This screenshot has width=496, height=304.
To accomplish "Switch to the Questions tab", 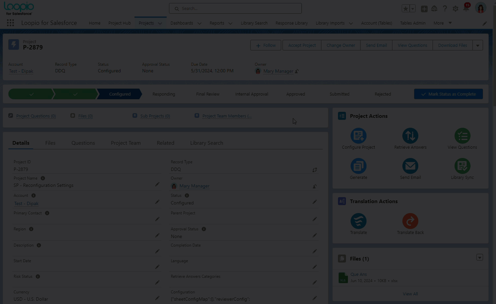I will click(x=83, y=143).
